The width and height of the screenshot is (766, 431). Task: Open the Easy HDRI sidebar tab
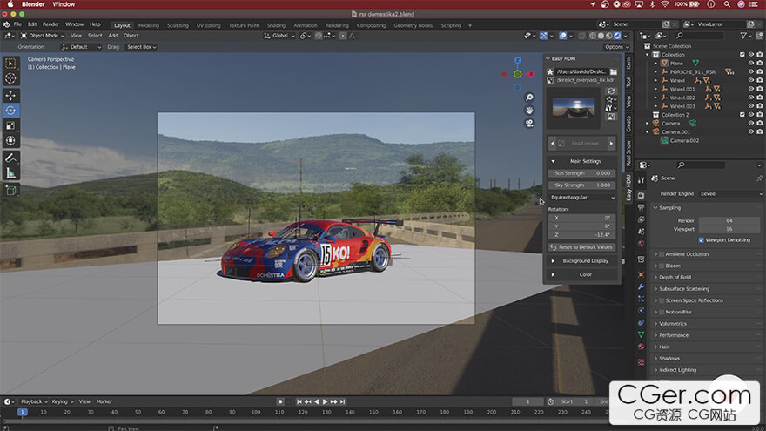[x=628, y=189]
